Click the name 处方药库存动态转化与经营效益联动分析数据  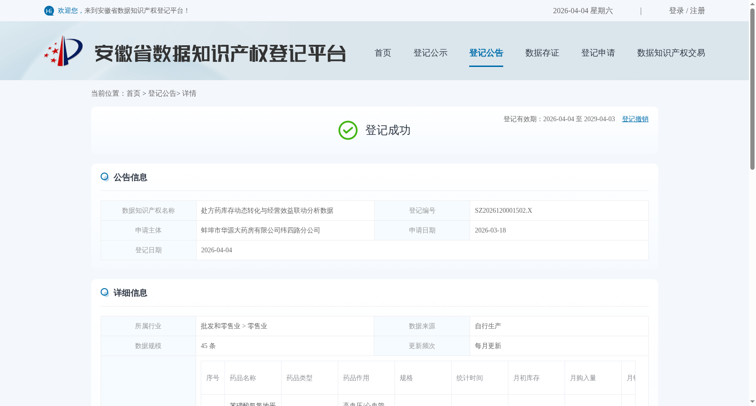click(x=267, y=211)
